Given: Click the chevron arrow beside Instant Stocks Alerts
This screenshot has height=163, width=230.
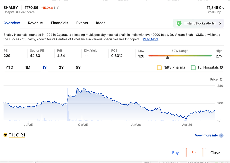Looking at the screenshot, I should [220, 23].
